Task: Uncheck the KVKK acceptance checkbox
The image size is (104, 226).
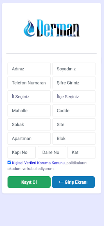Action: 9,163
